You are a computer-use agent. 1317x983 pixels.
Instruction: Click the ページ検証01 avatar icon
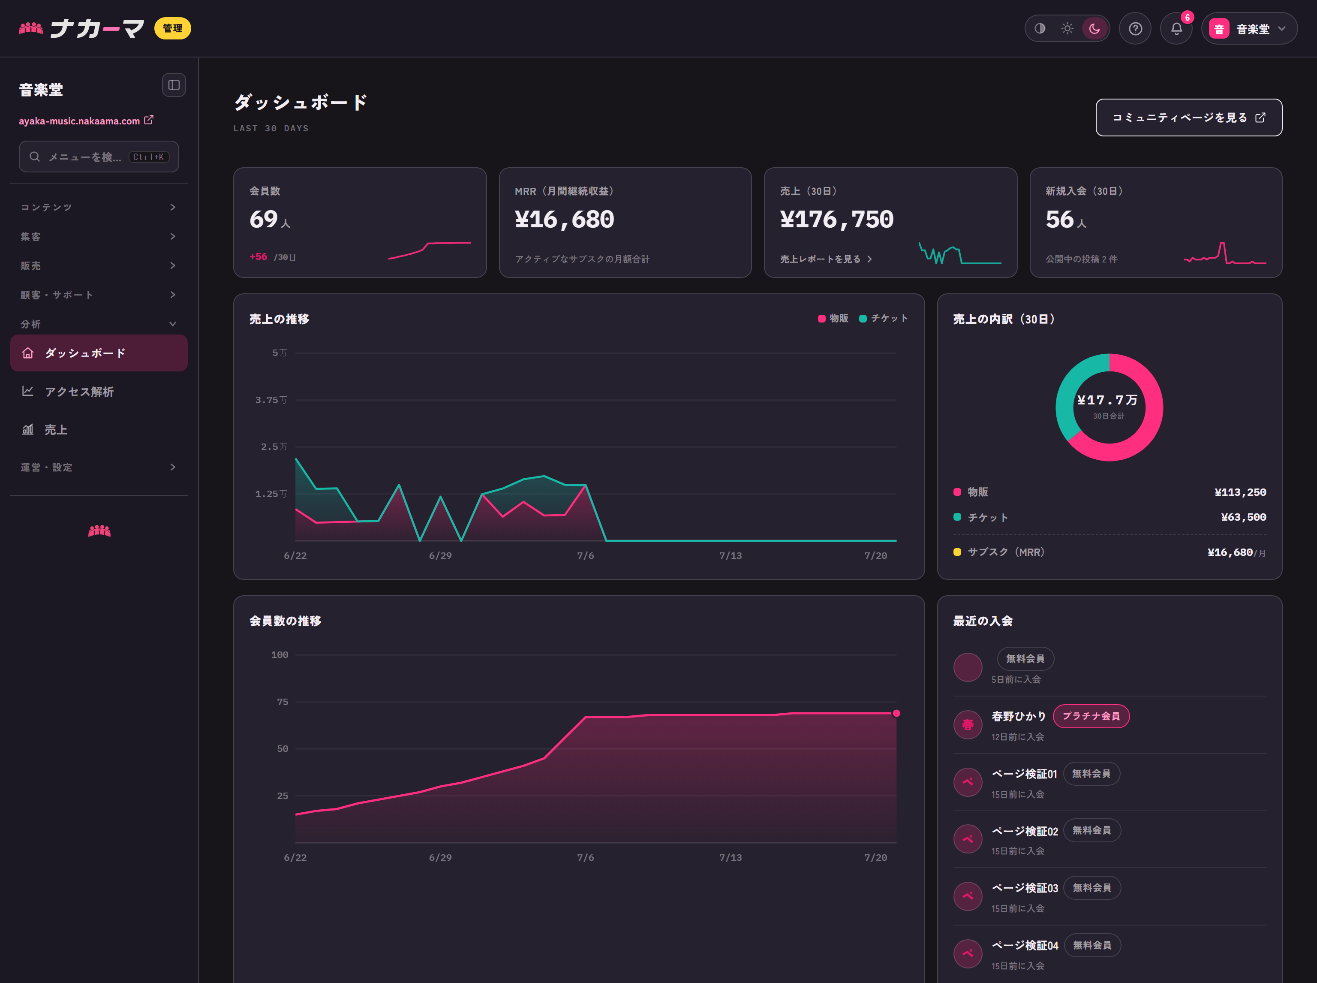[x=968, y=782]
